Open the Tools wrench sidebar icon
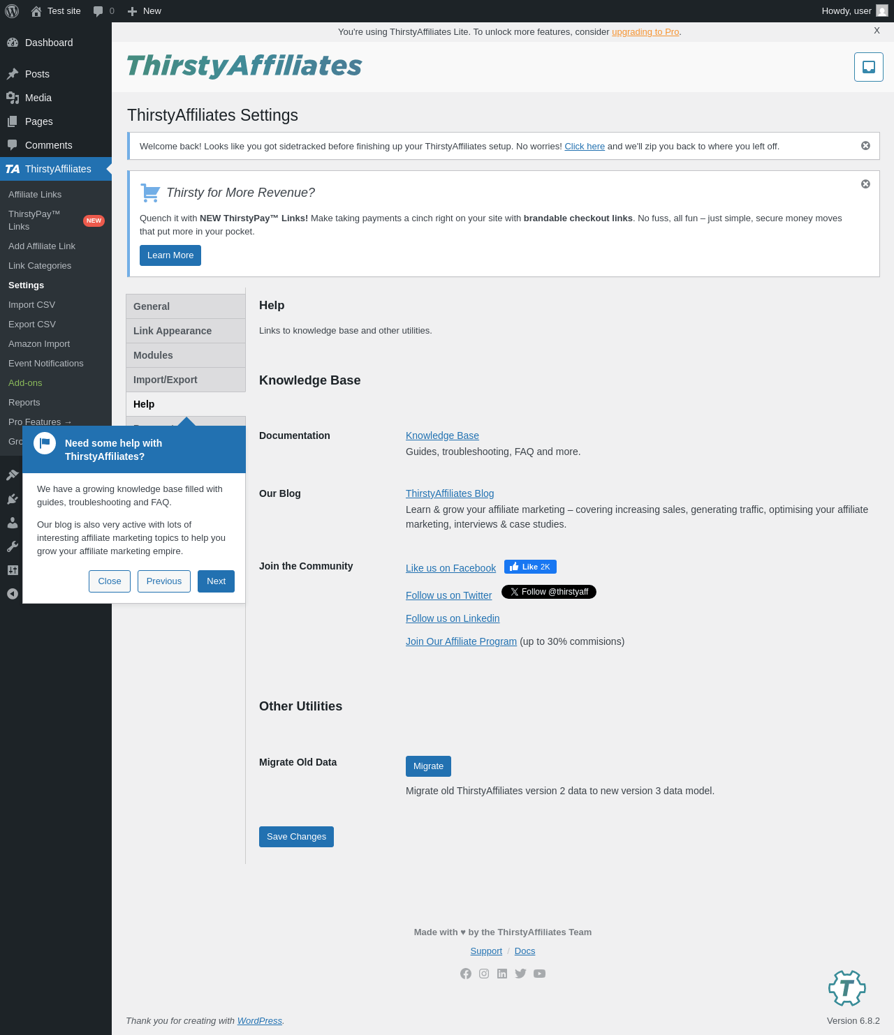Image resolution: width=894 pixels, height=1035 pixels. [13, 546]
